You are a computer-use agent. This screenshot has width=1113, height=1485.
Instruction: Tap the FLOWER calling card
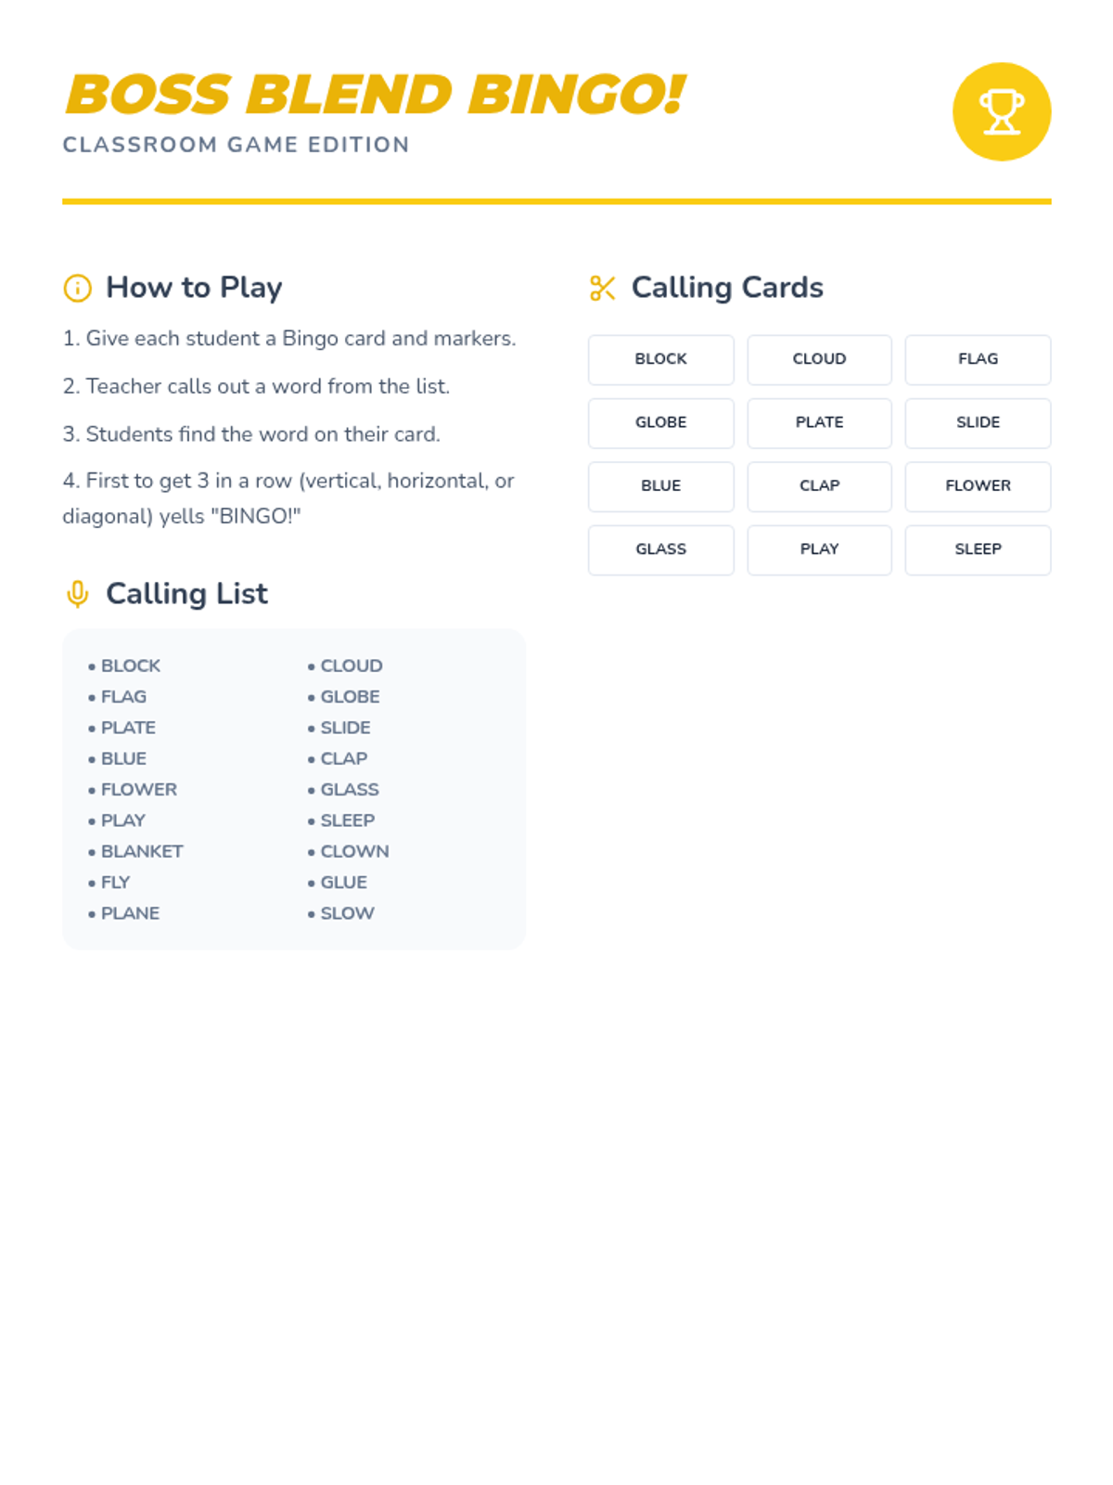(978, 485)
